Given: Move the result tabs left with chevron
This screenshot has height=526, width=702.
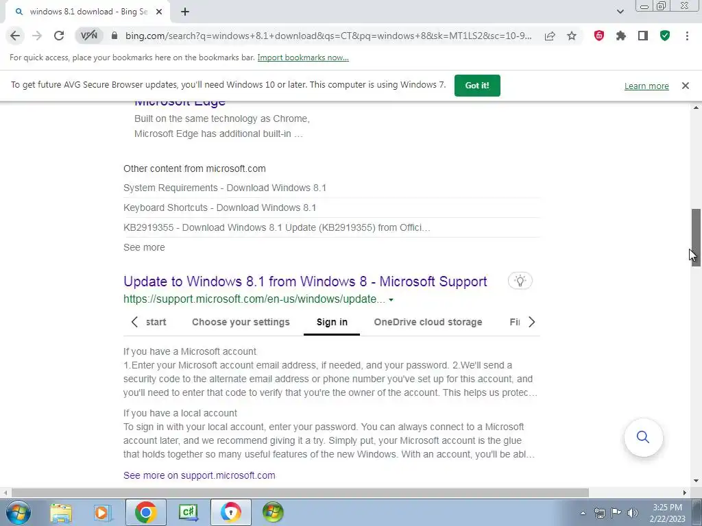Looking at the screenshot, I should coord(134,322).
